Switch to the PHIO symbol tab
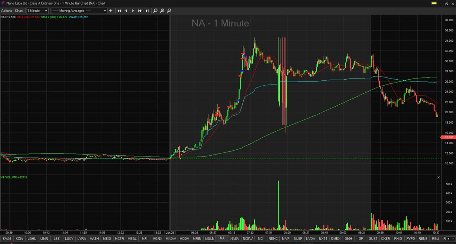Viewport: 456px width, 244px height. point(398,239)
